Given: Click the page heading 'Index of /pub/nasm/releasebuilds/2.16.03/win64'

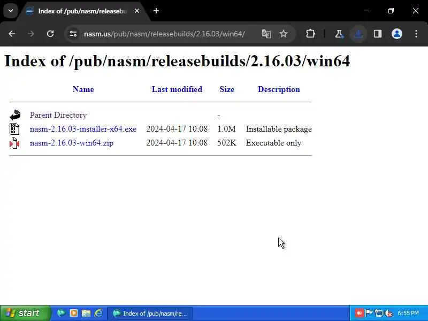Looking at the screenshot, I should 177,60.
